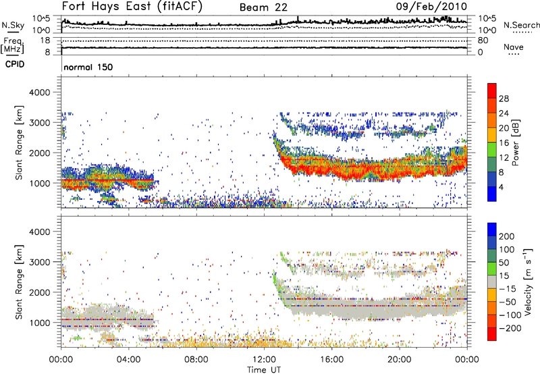Select the "−50" tick on Velocity colorbar

(x=508, y=302)
